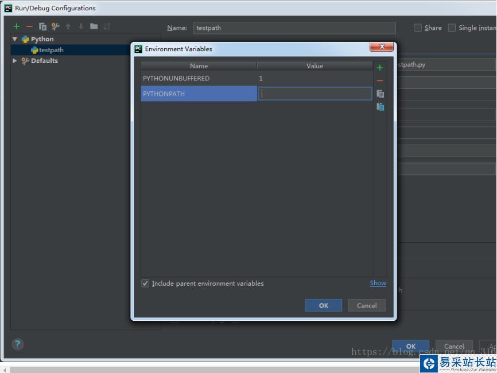
Task: Select the PYTHONUNBUFFERED row name
Action: (x=176, y=78)
